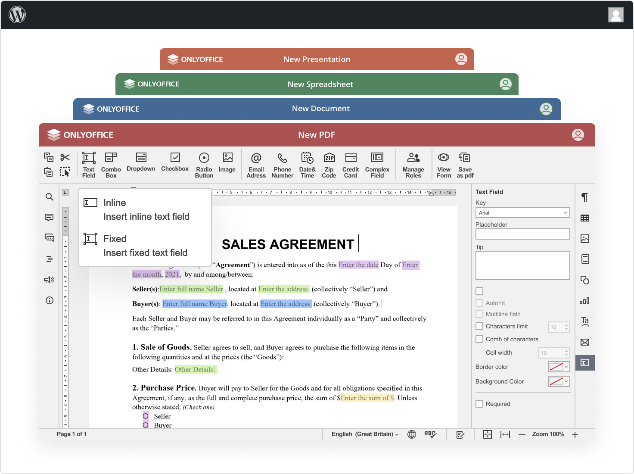
Task: Click the Fit to width icon
Action: 505,434
